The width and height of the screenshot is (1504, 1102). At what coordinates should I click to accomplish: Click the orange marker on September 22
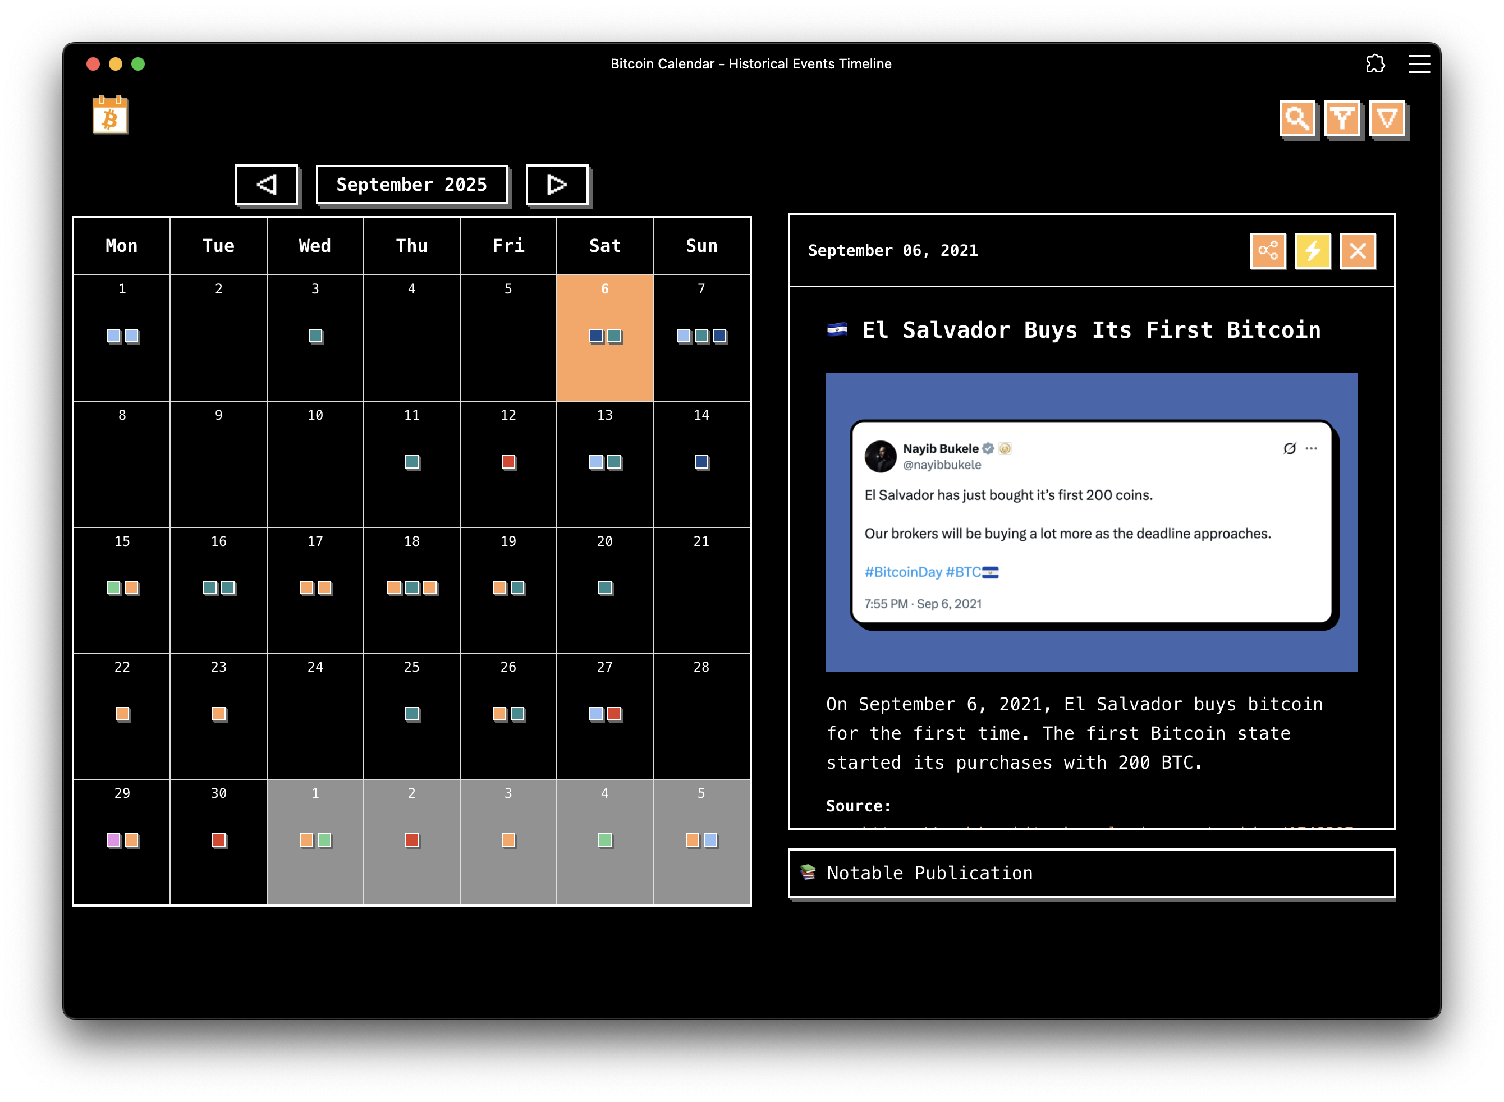click(122, 714)
